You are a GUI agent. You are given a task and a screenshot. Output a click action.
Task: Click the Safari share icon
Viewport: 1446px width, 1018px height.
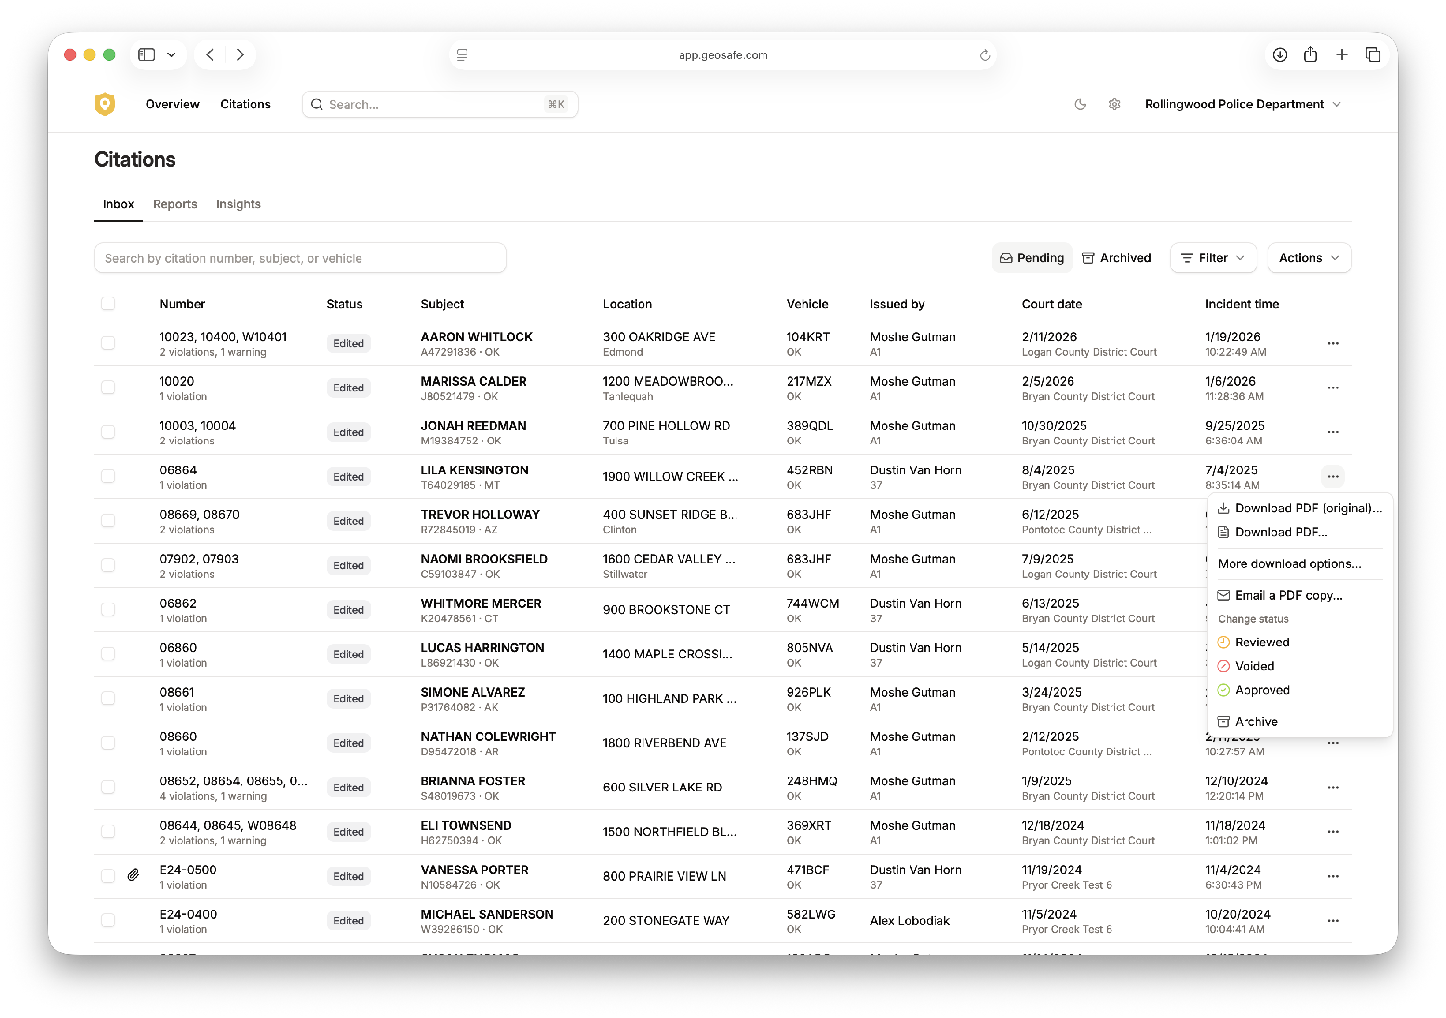(1311, 55)
